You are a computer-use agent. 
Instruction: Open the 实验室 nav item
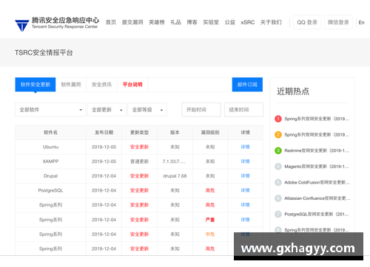[x=211, y=22]
